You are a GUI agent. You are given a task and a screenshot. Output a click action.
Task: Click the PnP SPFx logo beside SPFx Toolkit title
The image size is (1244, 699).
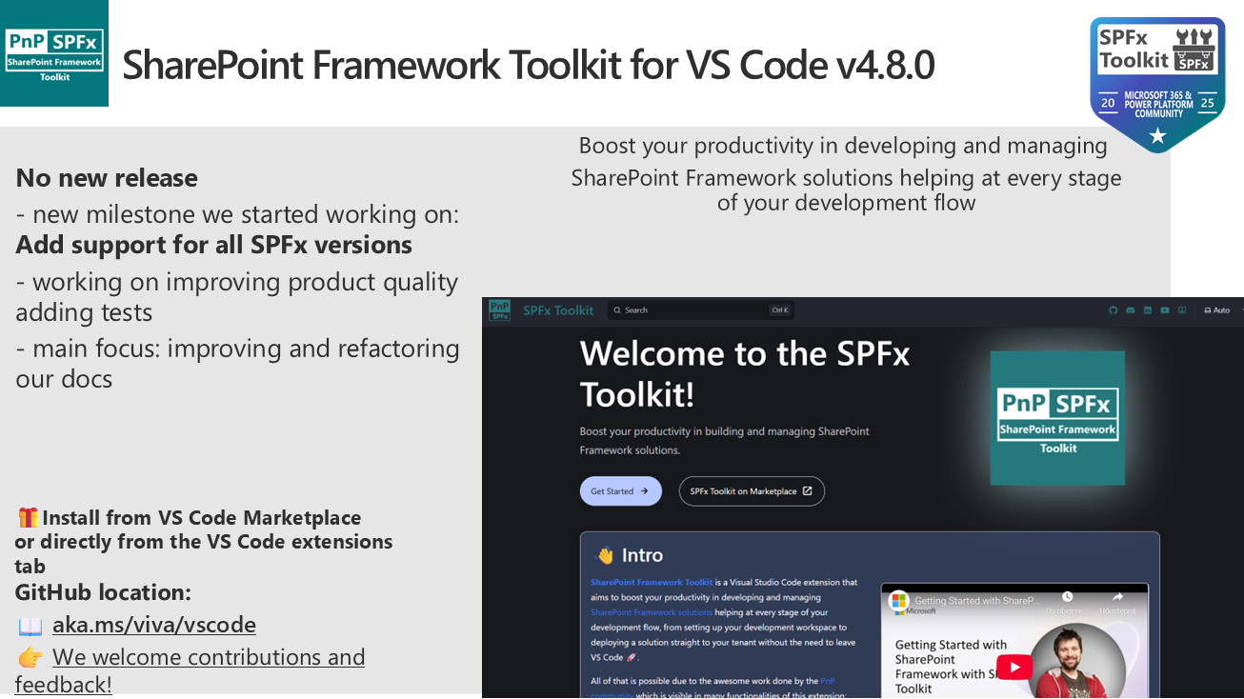(x=500, y=310)
